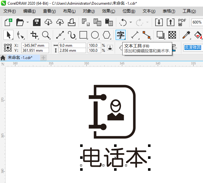Image resolution: width=203 pixels, height=183 pixels.
Task: Select the Color Eyedropper tool
Action: point(186,35)
